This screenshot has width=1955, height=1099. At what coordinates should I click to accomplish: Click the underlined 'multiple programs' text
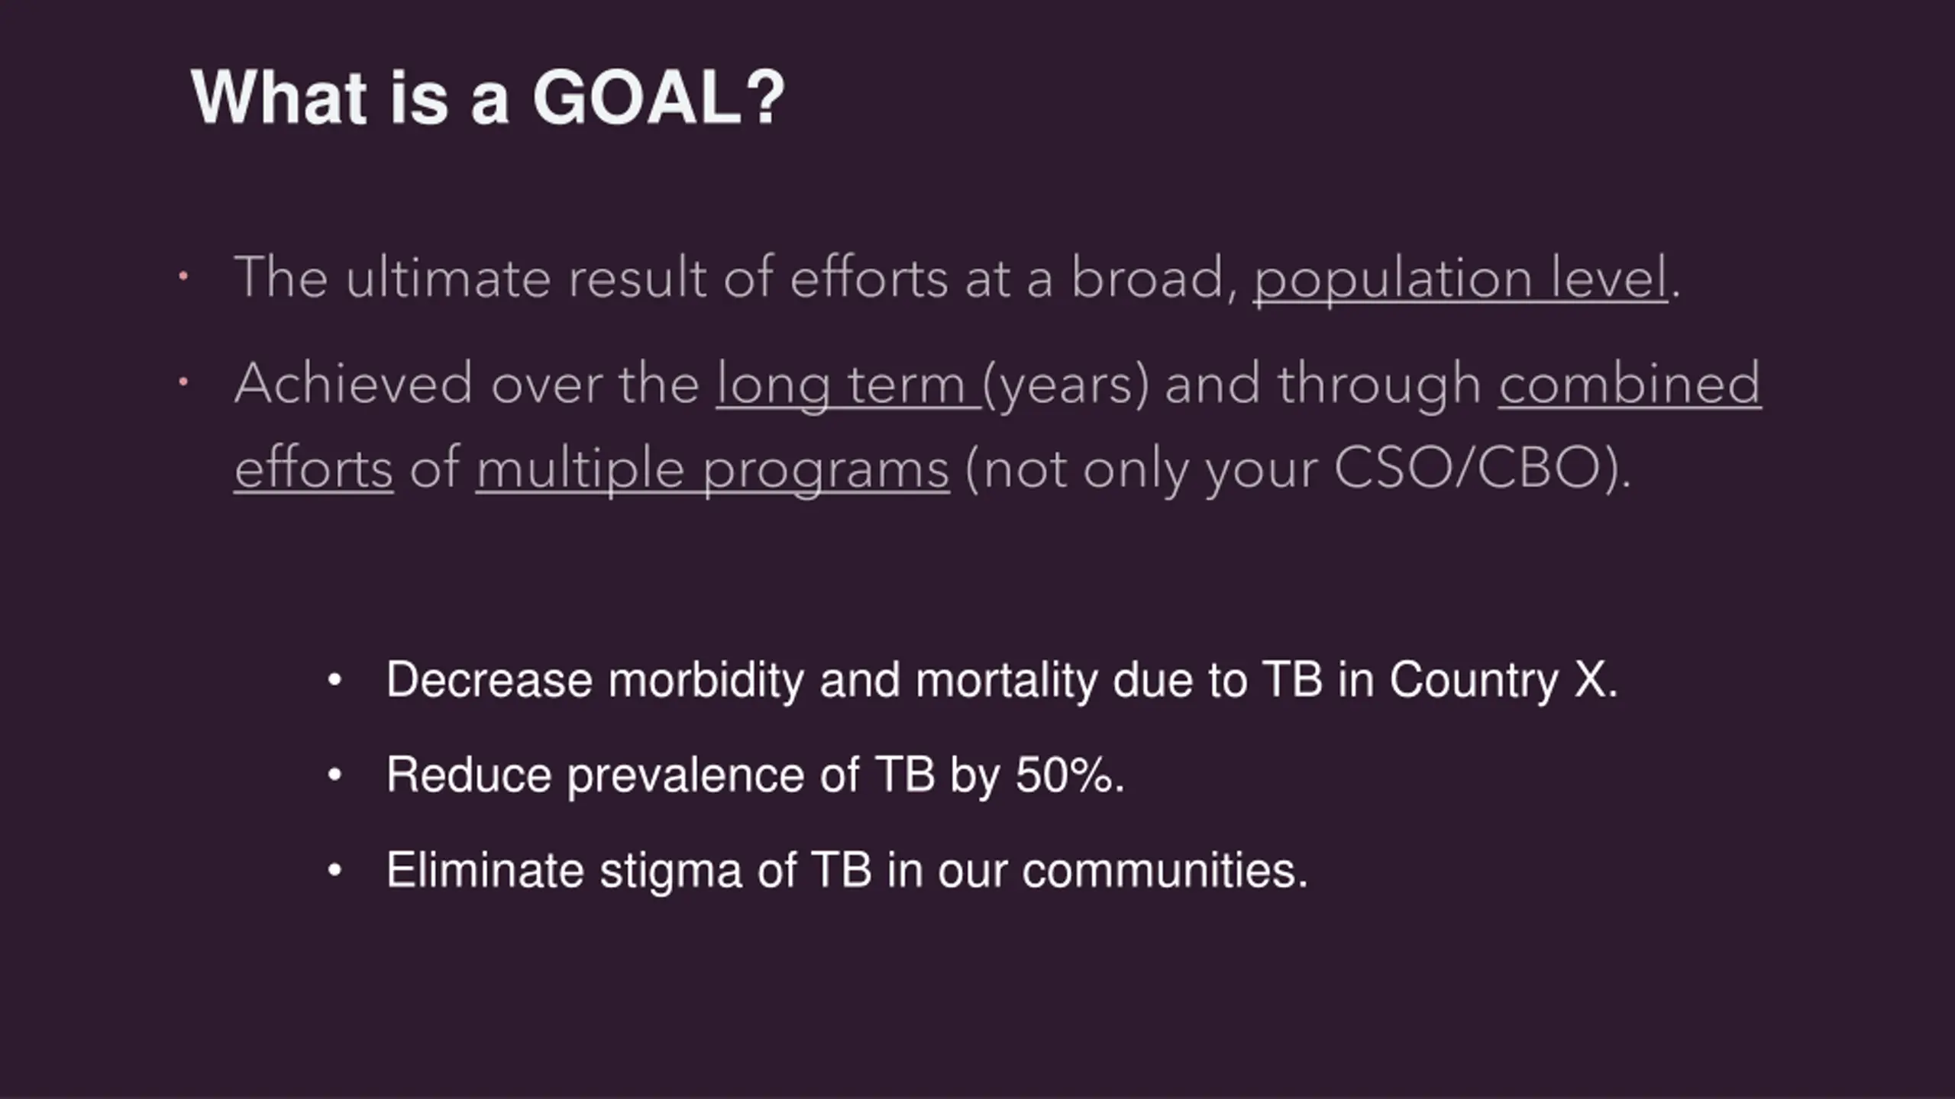click(713, 469)
